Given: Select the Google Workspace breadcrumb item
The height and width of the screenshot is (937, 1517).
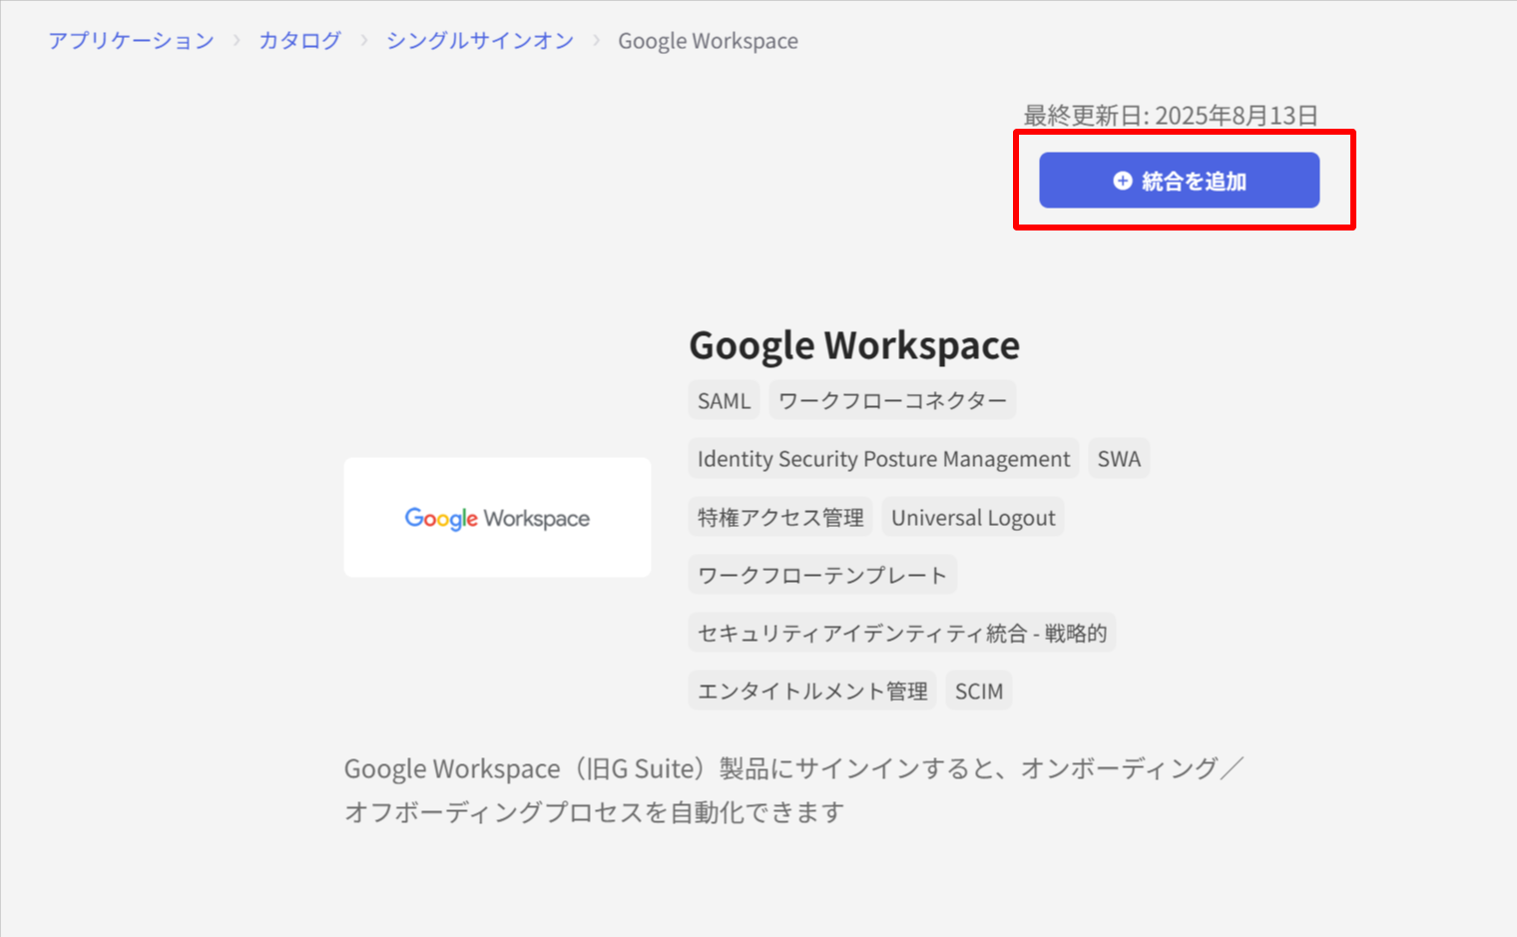Looking at the screenshot, I should coord(708,40).
